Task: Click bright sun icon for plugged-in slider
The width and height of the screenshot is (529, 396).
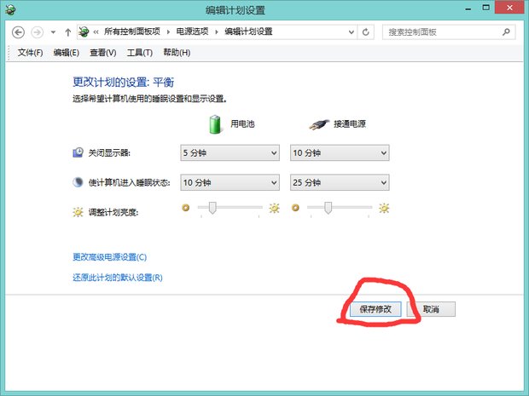Action: coord(384,209)
